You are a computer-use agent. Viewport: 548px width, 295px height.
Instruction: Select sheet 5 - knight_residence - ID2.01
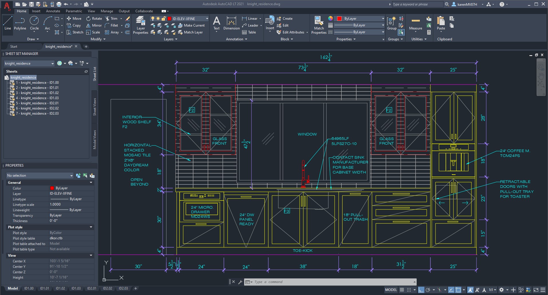[37, 103]
